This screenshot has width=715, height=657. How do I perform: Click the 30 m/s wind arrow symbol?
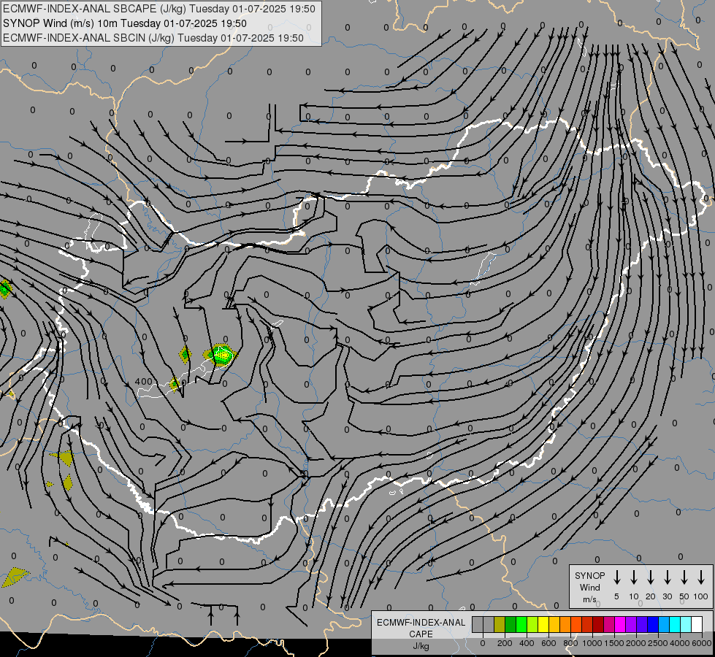click(x=667, y=577)
